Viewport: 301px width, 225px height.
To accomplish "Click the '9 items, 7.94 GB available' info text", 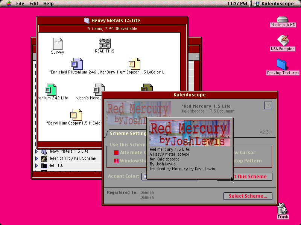I will tap(112, 28).
